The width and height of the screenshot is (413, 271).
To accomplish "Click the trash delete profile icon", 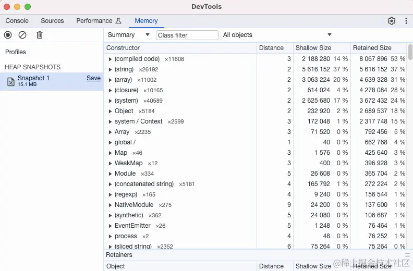I will (40, 35).
